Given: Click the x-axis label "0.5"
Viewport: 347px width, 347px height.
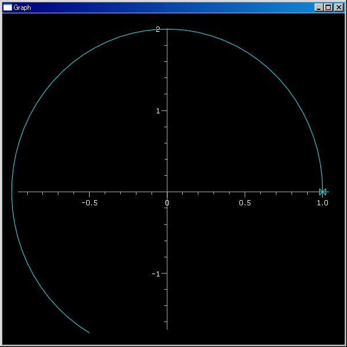Looking at the screenshot, I should tap(245, 203).
